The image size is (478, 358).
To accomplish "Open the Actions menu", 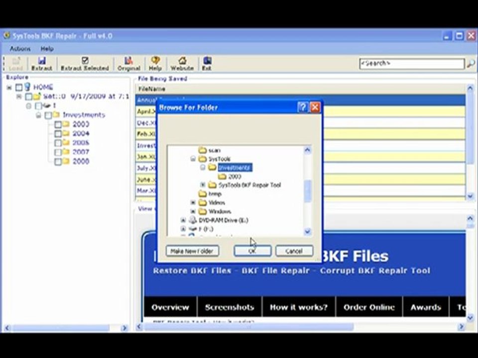I will click(20, 49).
